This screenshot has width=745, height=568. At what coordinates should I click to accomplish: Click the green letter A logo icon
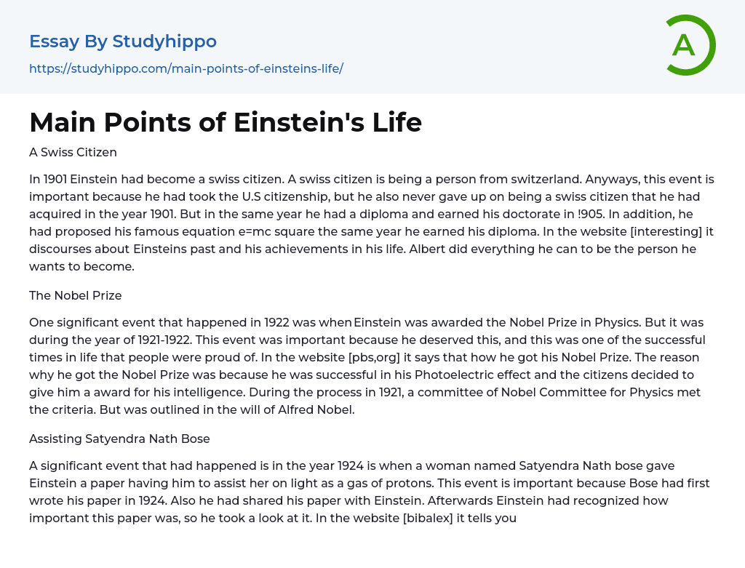[x=690, y=45]
